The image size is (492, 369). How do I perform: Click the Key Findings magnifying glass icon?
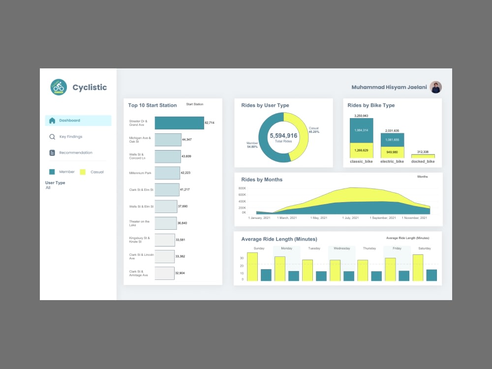point(51,136)
